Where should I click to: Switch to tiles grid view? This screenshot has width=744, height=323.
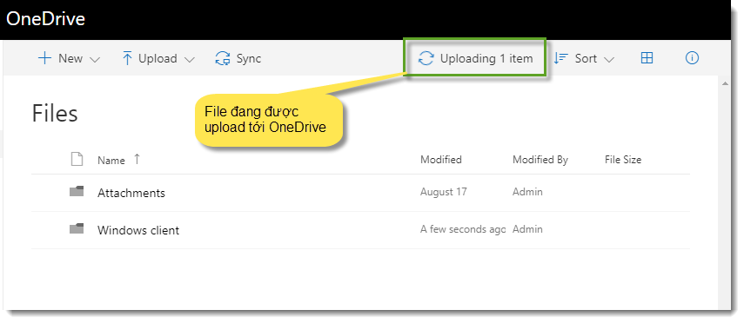click(x=647, y=58)
